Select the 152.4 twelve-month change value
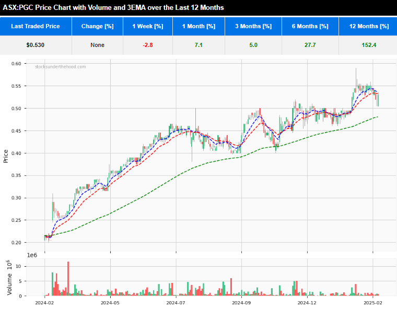The width and height of the screenshot is (397, 309). 369,45
